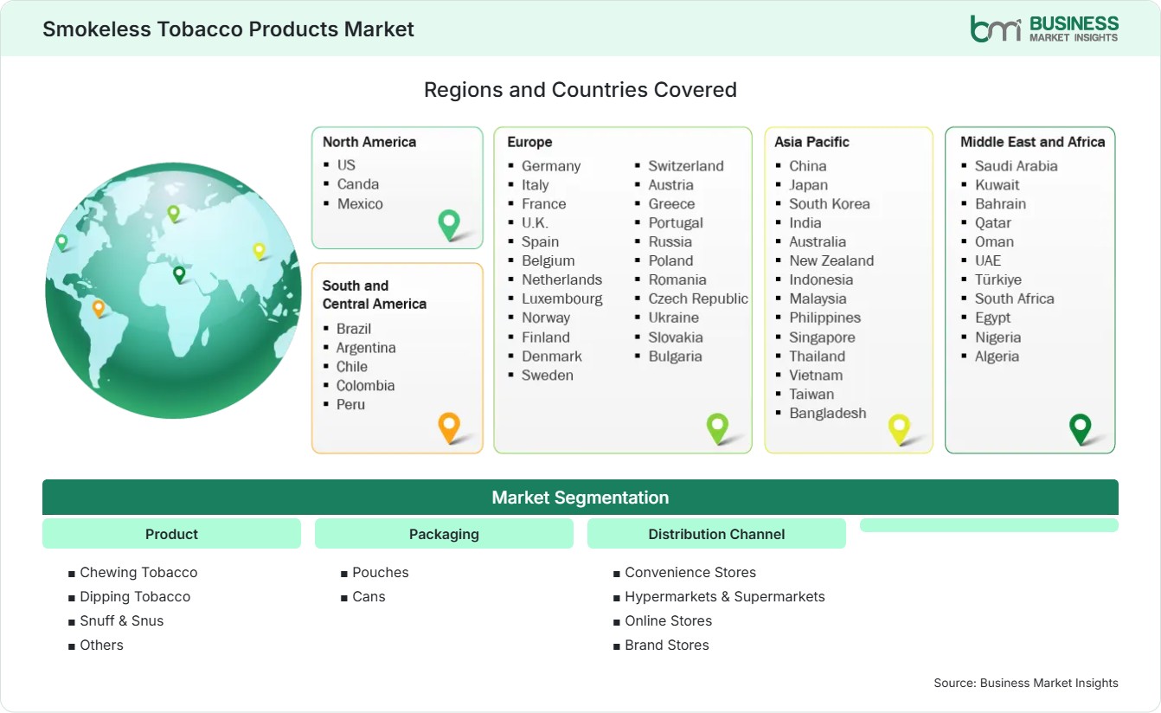Click 'Saudi Arabia' in Middle East list
Viewport: 1161px width, 713px height.
[1017, 165]
